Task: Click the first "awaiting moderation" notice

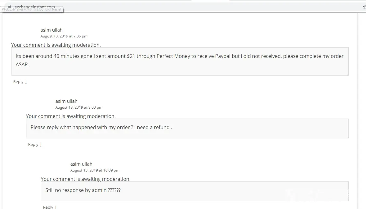Action: click(56, 45)
